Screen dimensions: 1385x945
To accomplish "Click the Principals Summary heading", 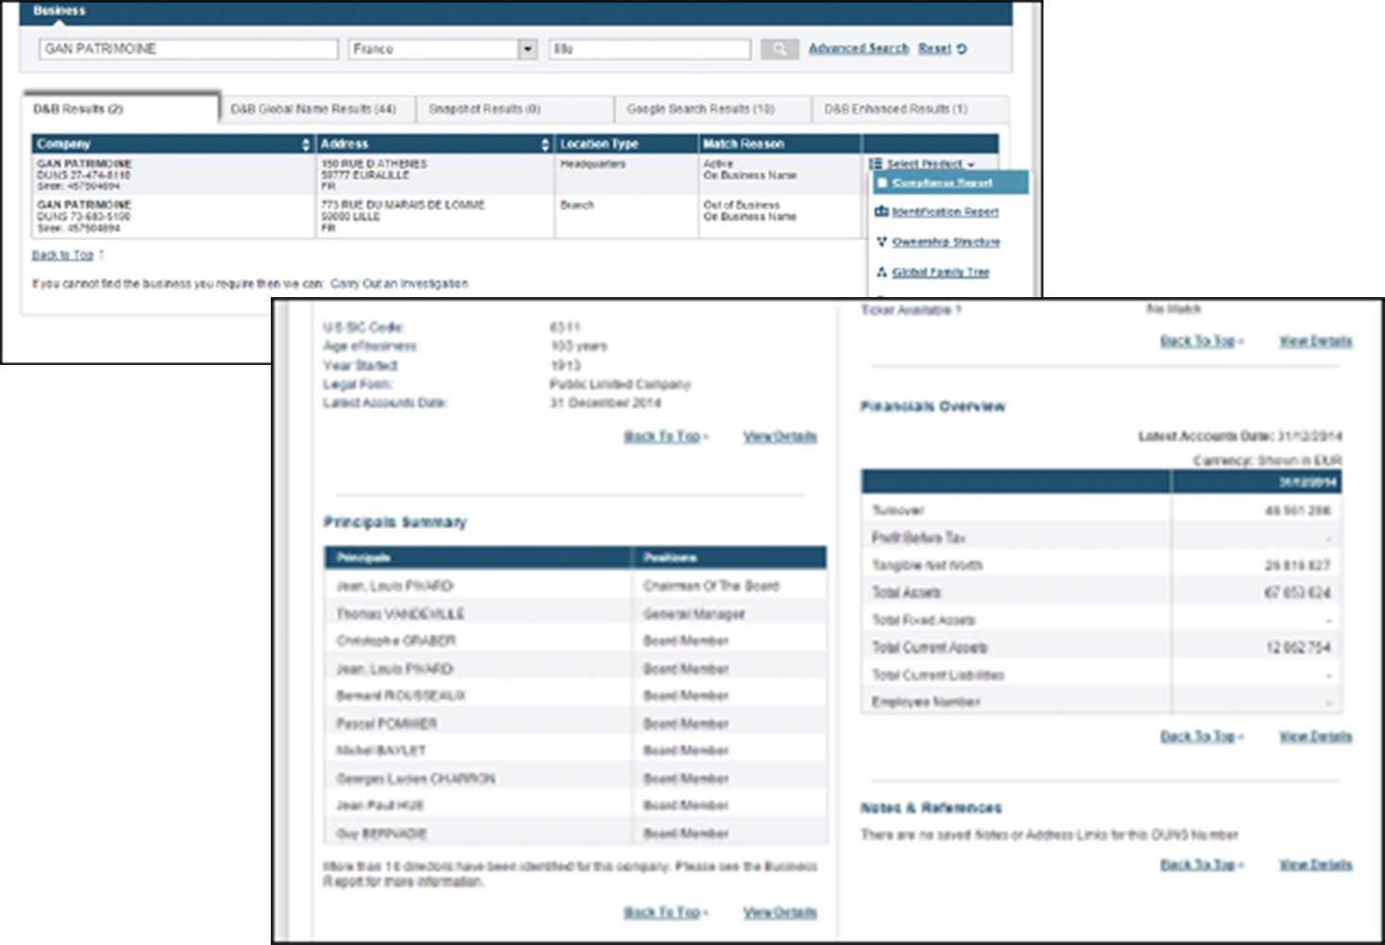I will 395,522.
